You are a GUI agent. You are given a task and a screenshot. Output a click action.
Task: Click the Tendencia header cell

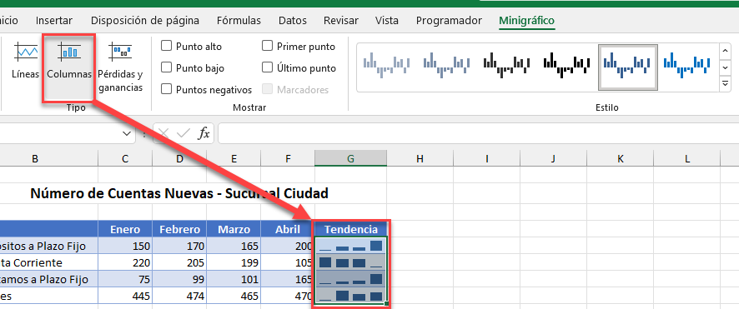(x=350, y=229)
